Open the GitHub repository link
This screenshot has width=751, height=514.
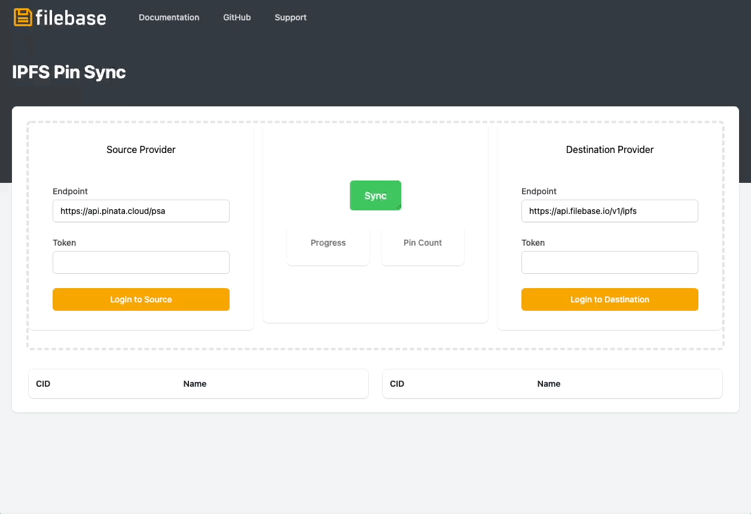237,17
